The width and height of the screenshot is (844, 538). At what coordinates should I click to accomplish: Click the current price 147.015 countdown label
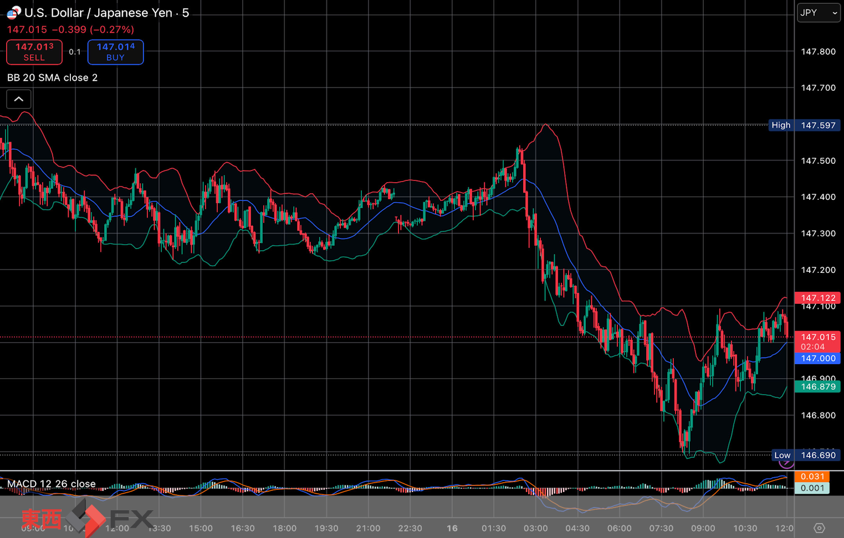coord(817,342)
